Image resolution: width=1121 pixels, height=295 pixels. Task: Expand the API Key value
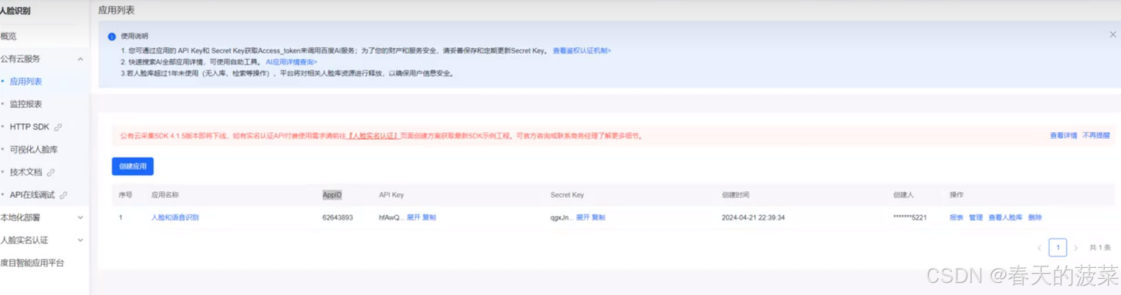pos(413,218)
